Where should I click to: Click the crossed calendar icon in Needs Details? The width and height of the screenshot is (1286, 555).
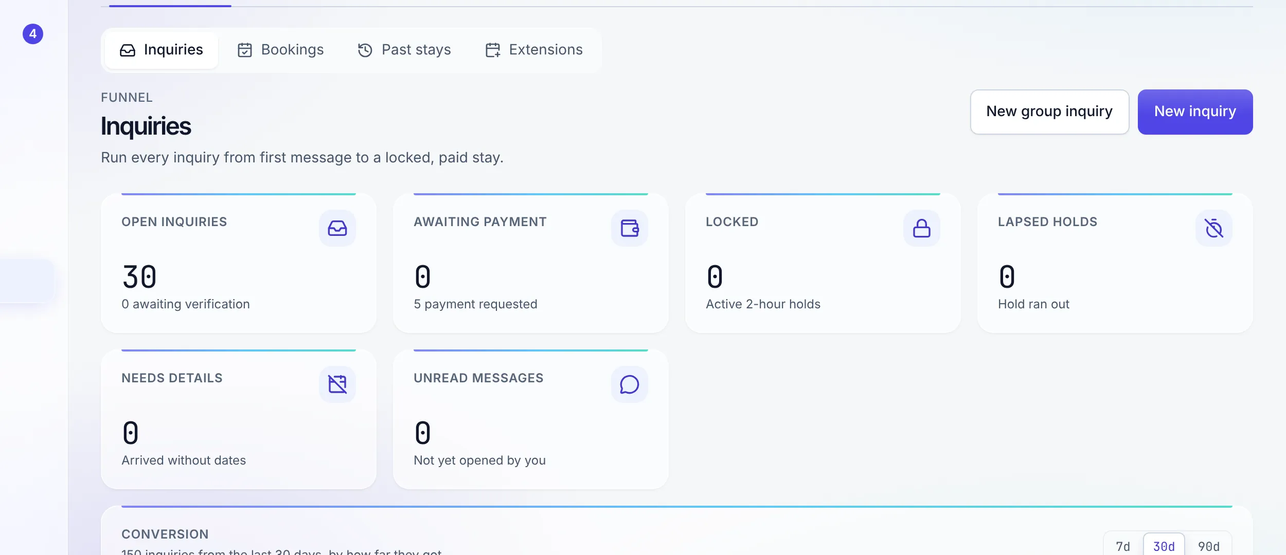[x=337, y=384]
